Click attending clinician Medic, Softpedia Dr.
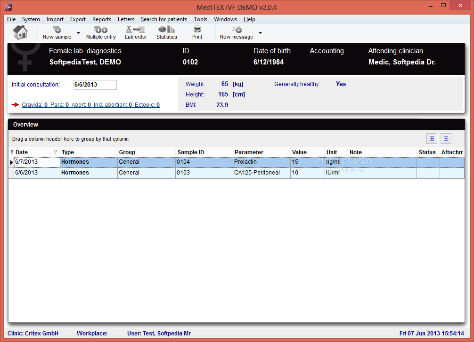This screenshot has height=342, width=474. point(402,62)
